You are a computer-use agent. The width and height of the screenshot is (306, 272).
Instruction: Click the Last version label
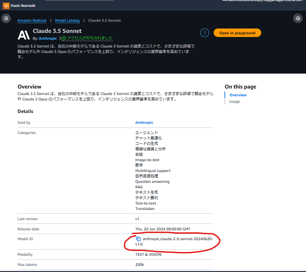pyautogui.click(x=28, y=219)
